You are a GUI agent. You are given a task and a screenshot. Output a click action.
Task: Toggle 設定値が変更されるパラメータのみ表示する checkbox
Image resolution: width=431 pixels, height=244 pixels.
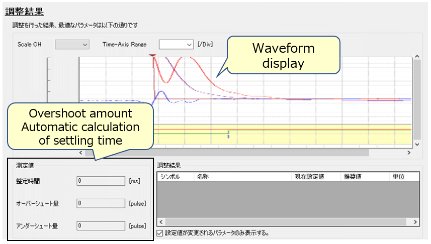point(160,233)
